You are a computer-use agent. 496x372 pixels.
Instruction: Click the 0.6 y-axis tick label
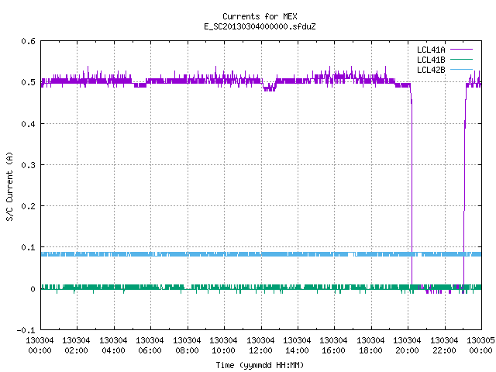[28, 41]
